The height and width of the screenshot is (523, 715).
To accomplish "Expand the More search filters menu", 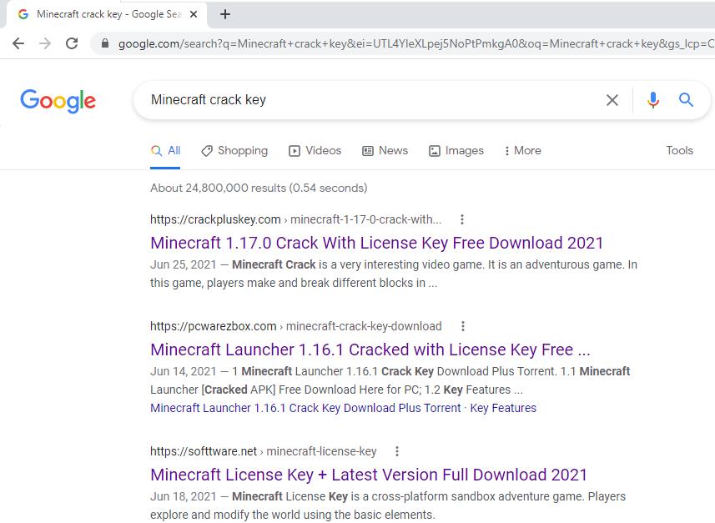I will (522, 150).
